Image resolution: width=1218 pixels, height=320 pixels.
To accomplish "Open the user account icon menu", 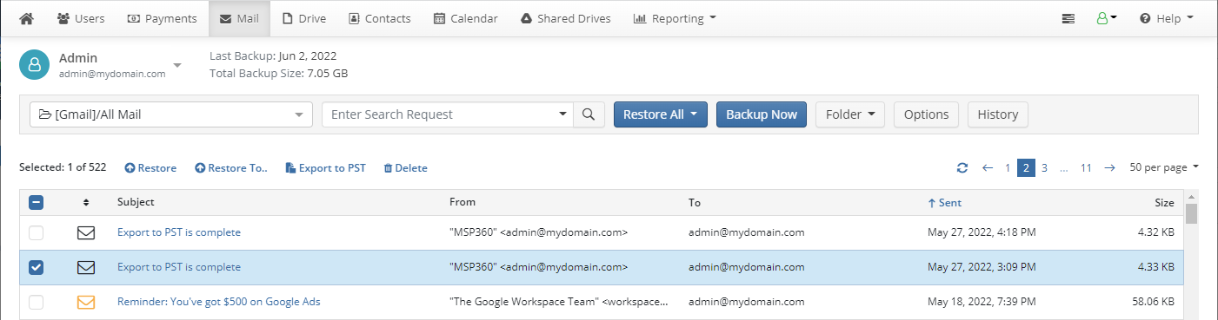I will pyautogui.click(x=1107, y=18).
